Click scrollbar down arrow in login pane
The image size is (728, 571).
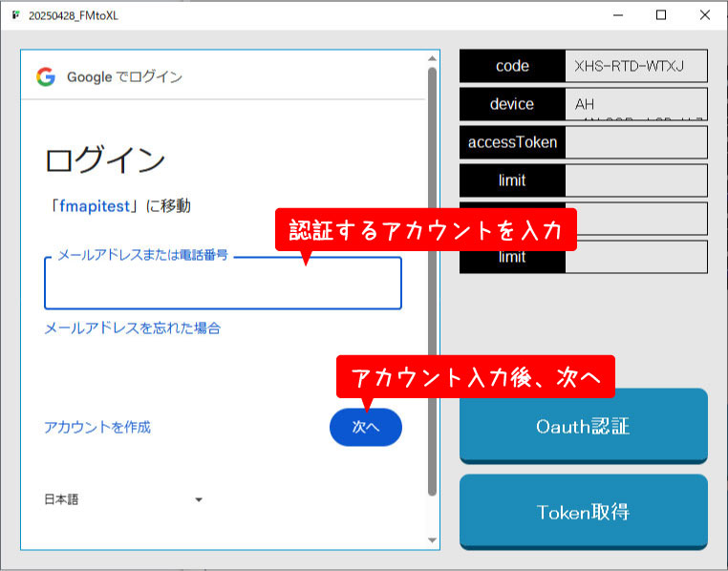pos(432,540)
